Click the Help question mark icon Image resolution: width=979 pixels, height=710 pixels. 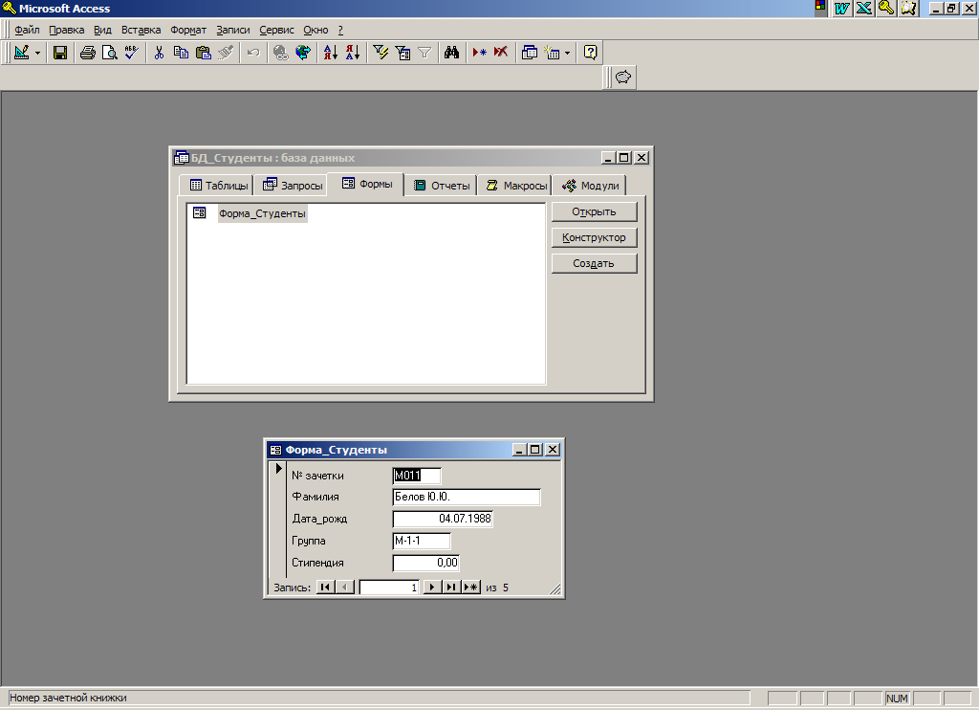click(591, 53)
